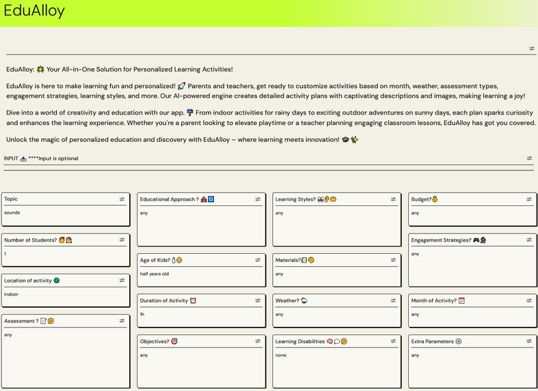Edit the Location of activity field 'indoor'

(66, 297)
